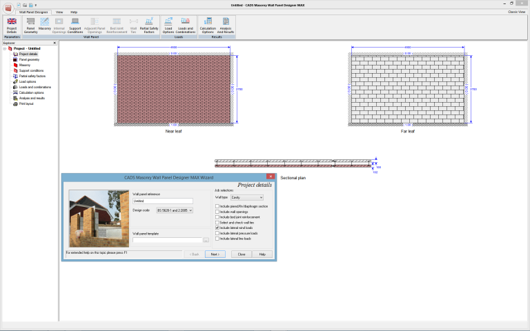
Task: Select Partial safety factors in Explorer tree
Action: tap(32, 76)
